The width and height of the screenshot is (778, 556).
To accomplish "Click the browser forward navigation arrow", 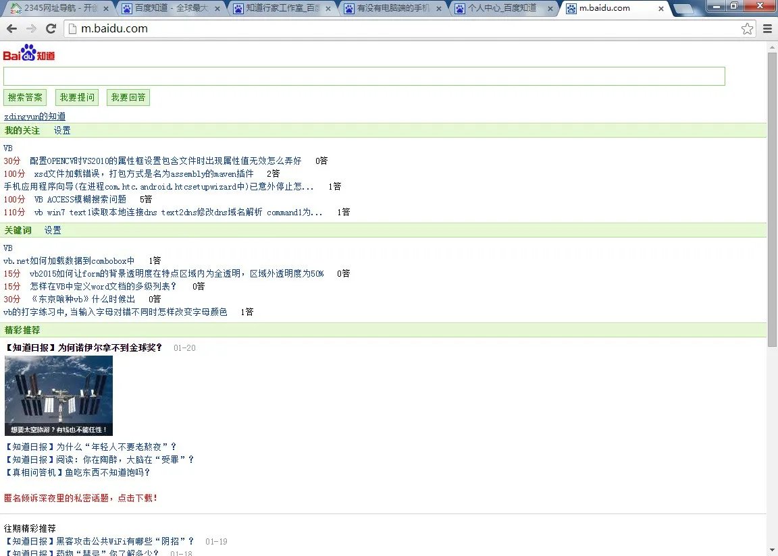I will click(30, 28).
